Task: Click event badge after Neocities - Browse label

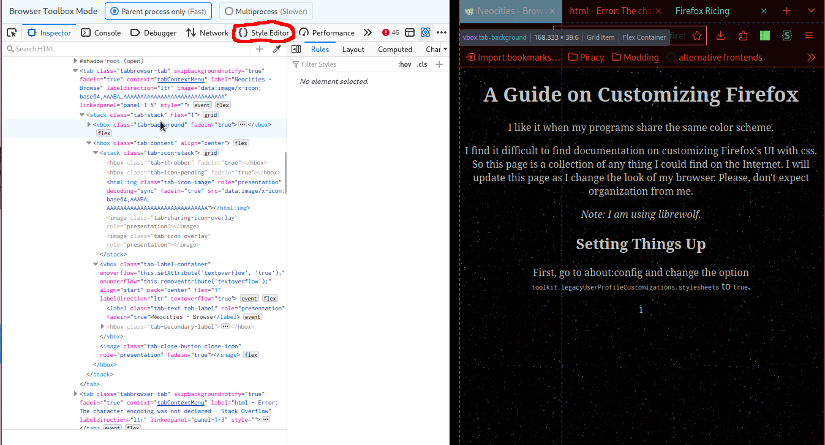Action: point(252,317)
